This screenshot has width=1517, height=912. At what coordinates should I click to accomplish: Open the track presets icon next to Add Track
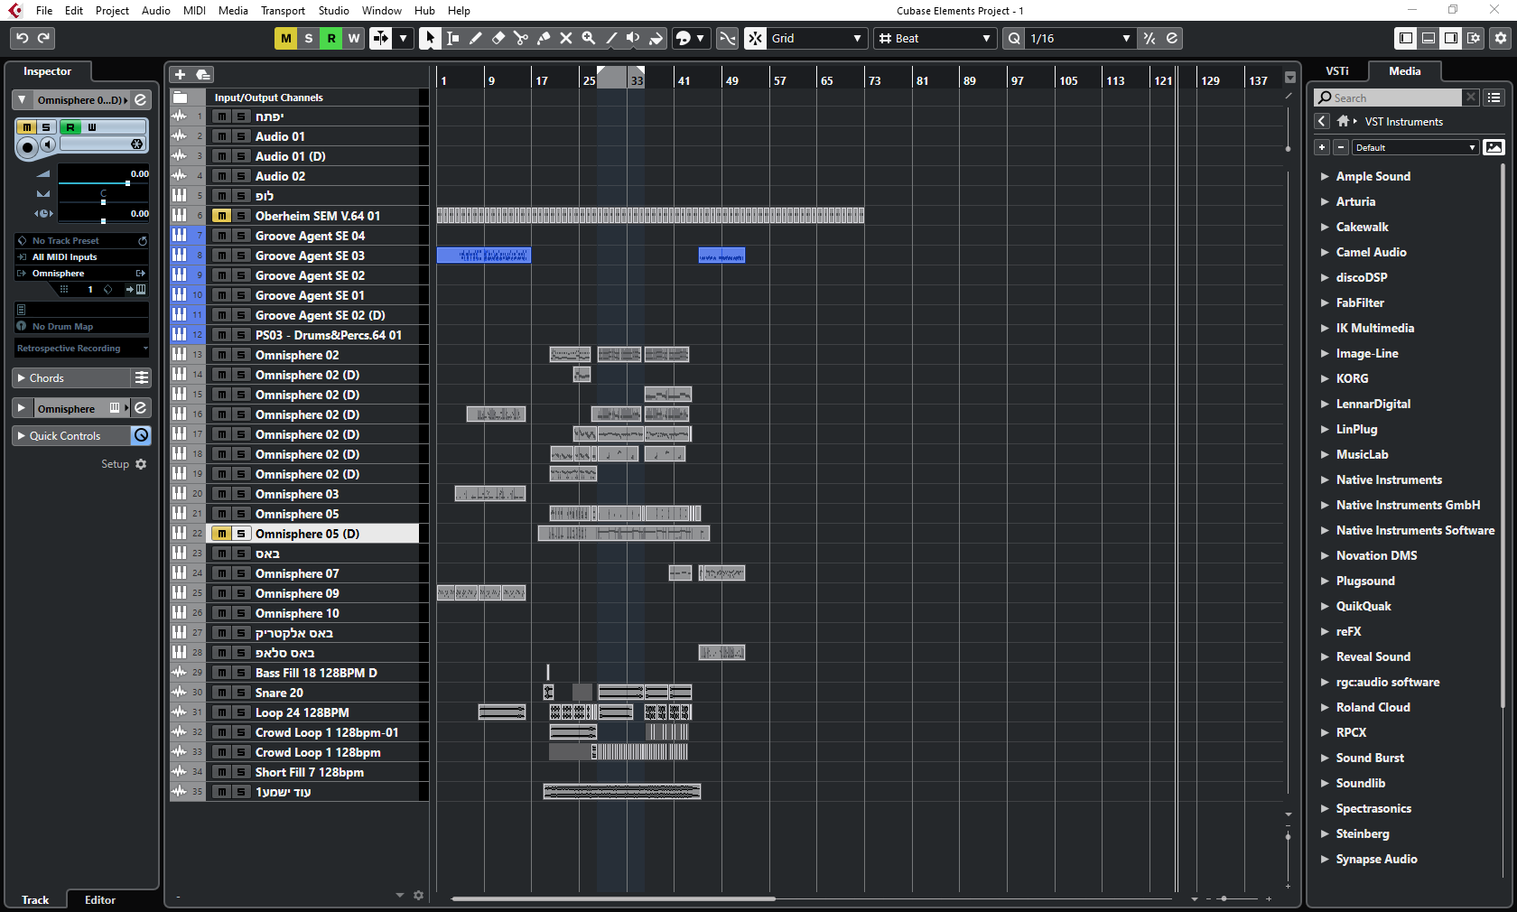[203, 74]
